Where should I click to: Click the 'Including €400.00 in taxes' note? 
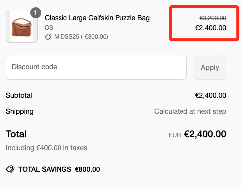click(47, 148)
